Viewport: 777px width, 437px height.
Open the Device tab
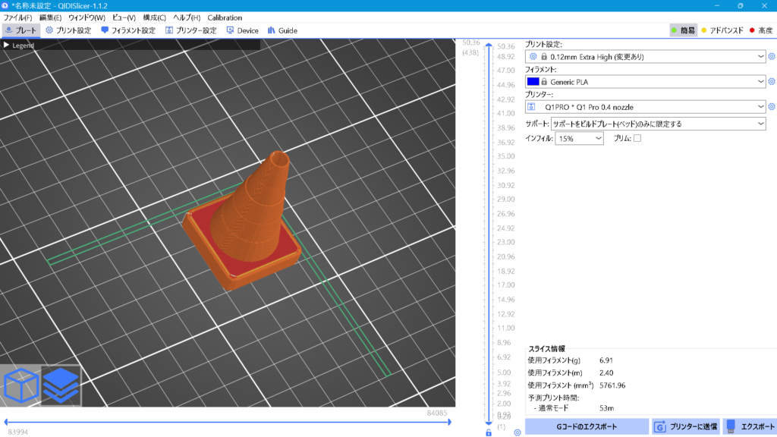tap(242, 30)
